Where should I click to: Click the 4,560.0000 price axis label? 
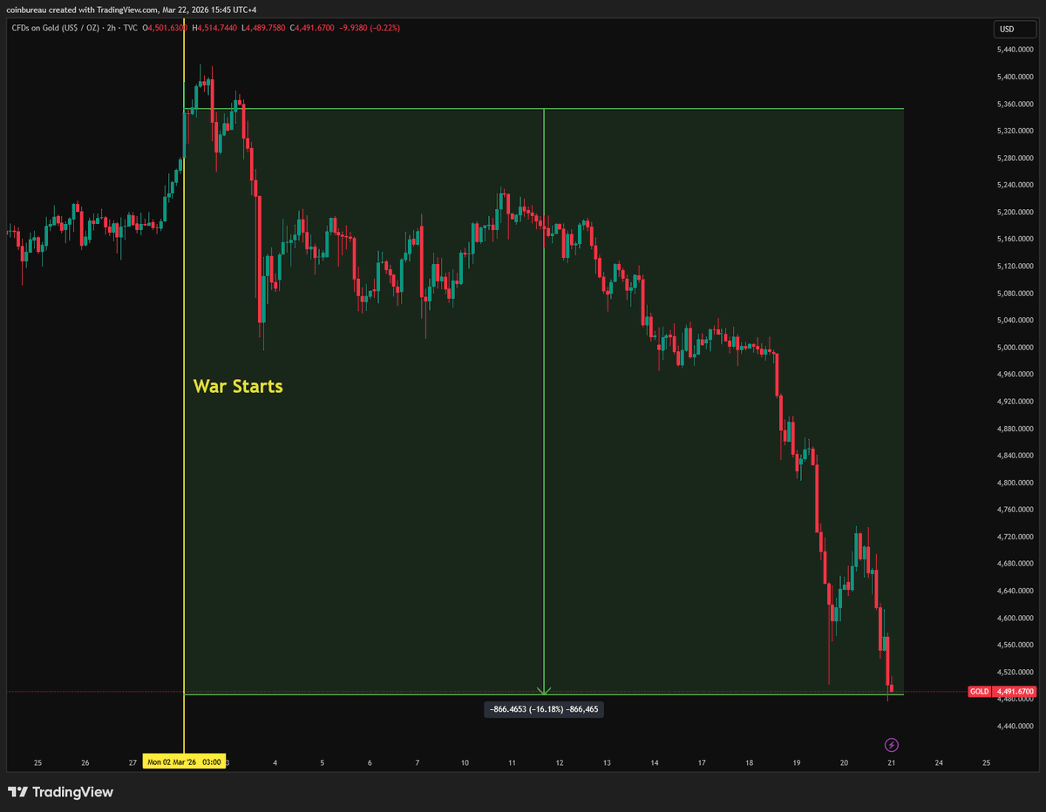[1015, 645]
